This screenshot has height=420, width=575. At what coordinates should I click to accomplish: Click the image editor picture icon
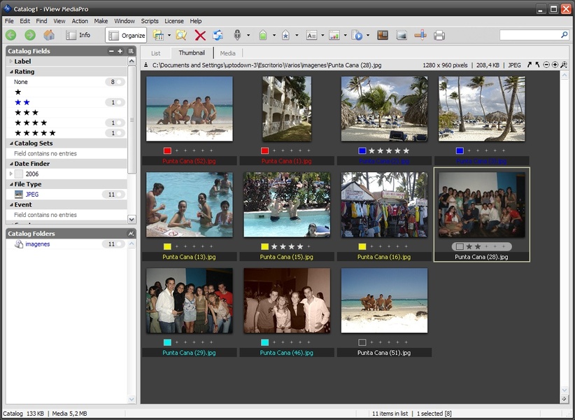pos(402,35)
